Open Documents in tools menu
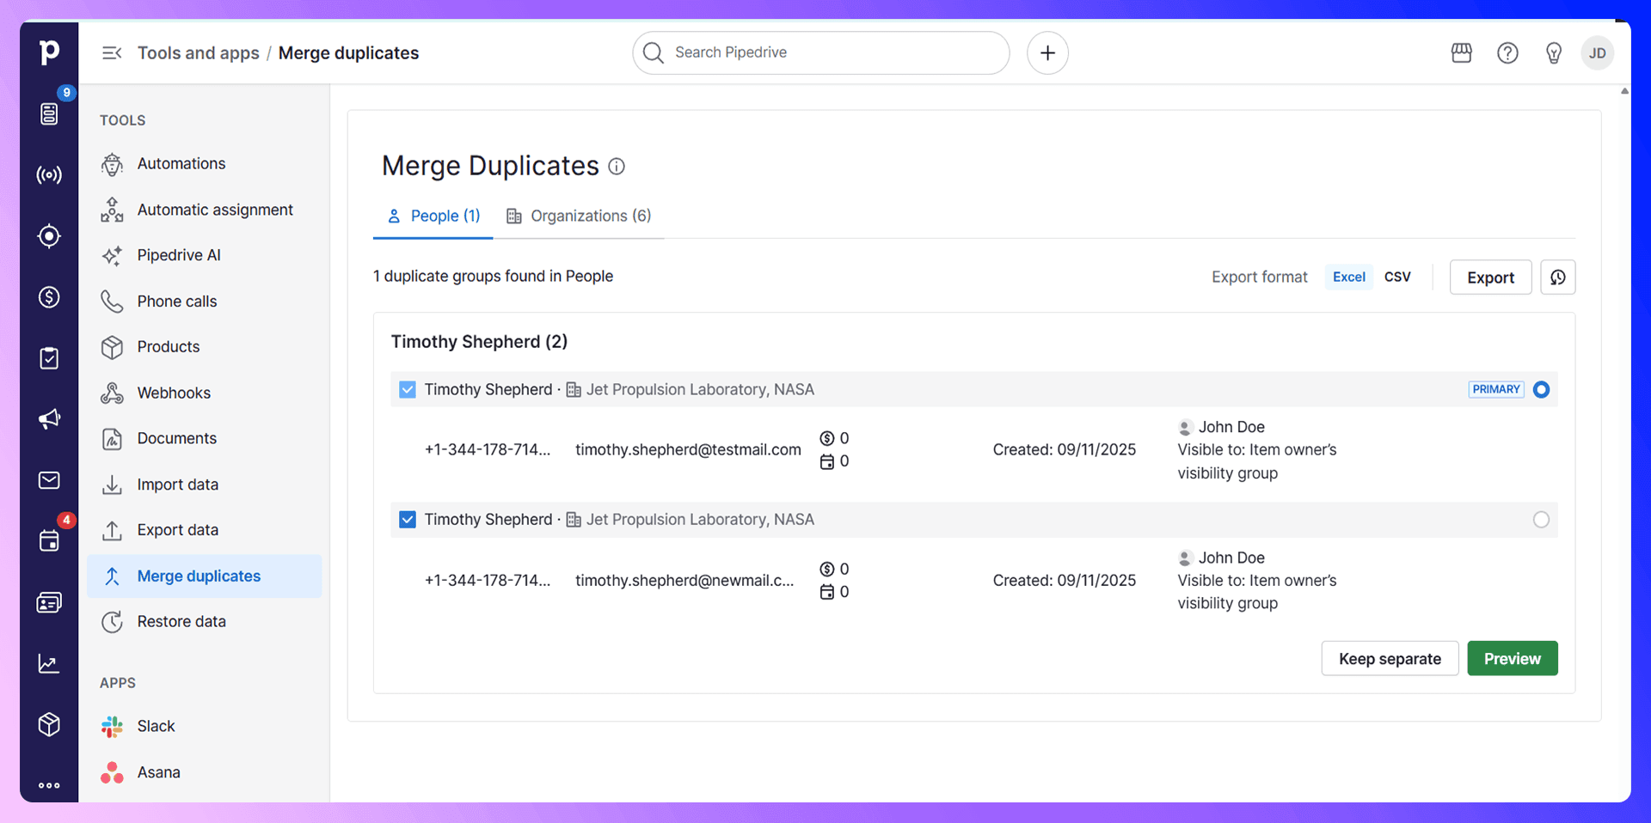The image size is (1651, 823). coord(205,439)
